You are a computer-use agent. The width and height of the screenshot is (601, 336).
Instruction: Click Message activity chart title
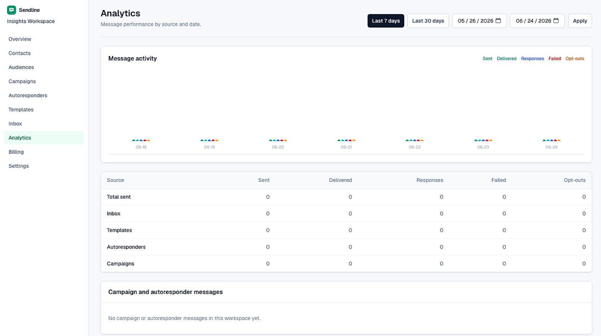133,58
